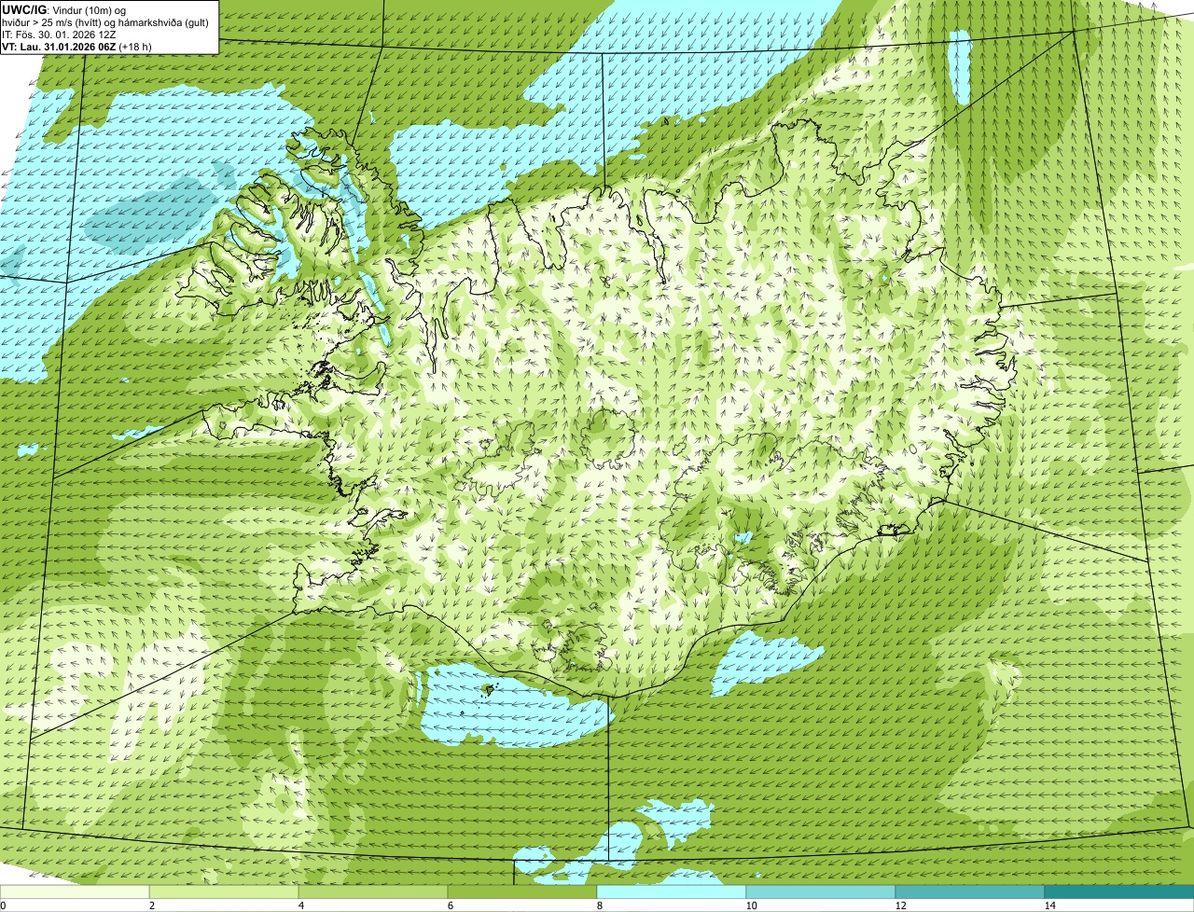Image resolution: width=1194 pixels, height=912 pixels.
Task: Click the legend label '0'
Action: (x=3, y=905)
